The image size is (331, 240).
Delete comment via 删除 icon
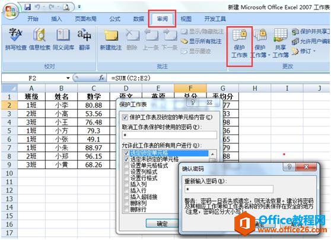coord(132,40)
